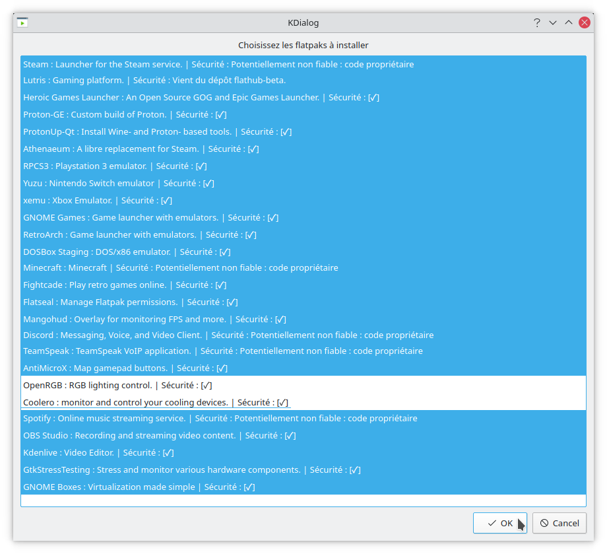
Task: Click the KDialog app icon in title bar
Action: point(22,22)
